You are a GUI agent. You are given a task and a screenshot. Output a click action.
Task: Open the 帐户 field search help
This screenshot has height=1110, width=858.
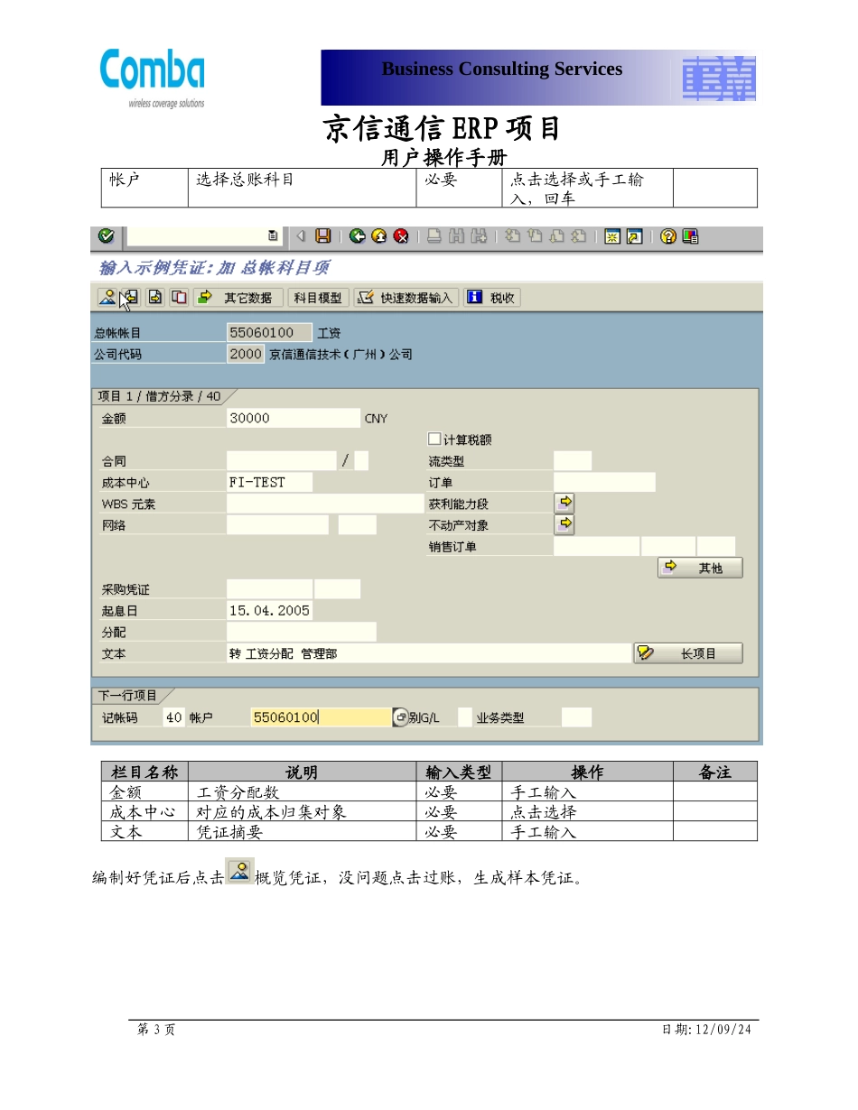click(400, 717)
